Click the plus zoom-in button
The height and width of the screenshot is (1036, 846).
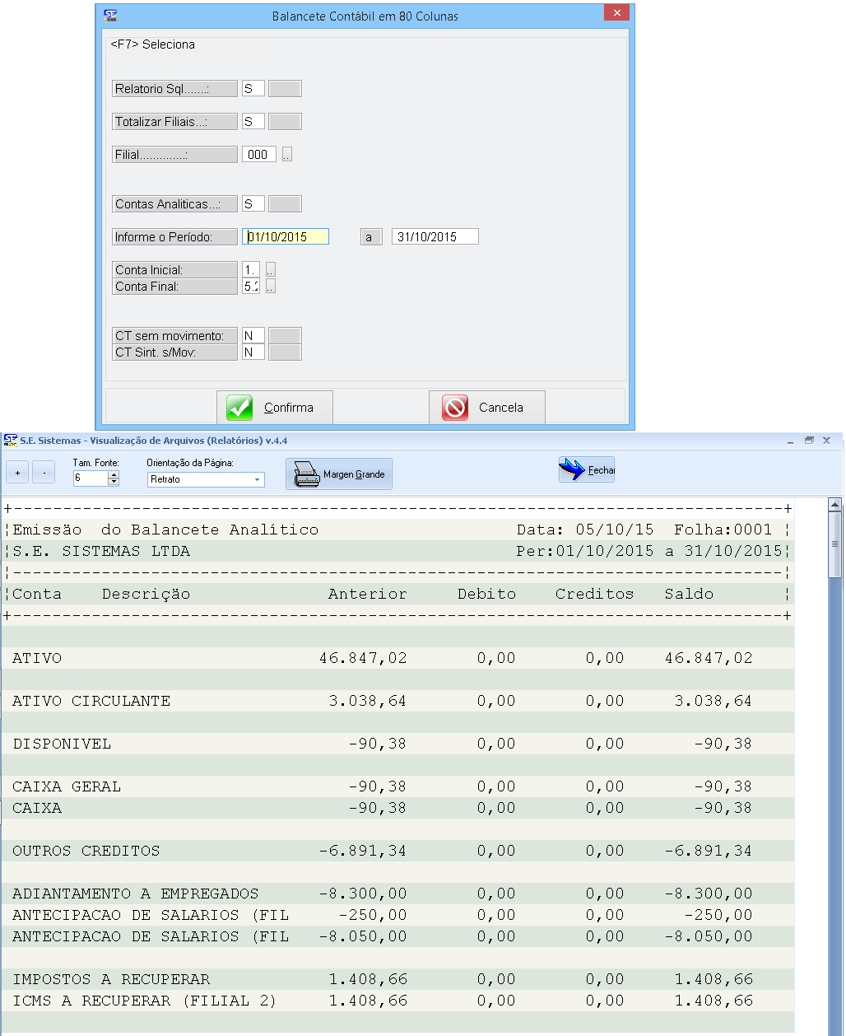[x=17, y=473]
